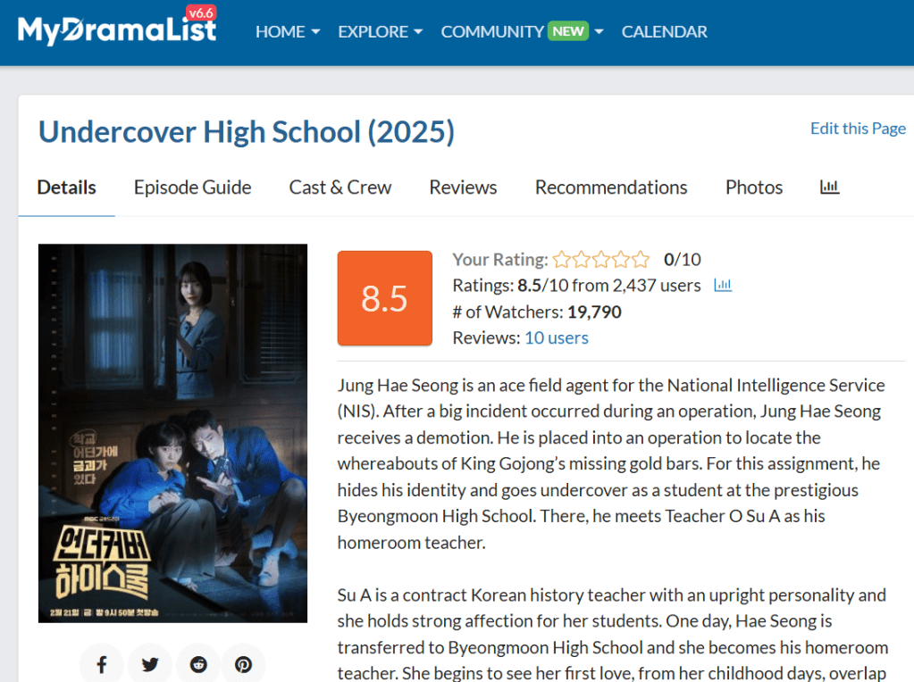Go to the CALENDAR page
Viewport: 914px width, 682px height.
(664, 31)
